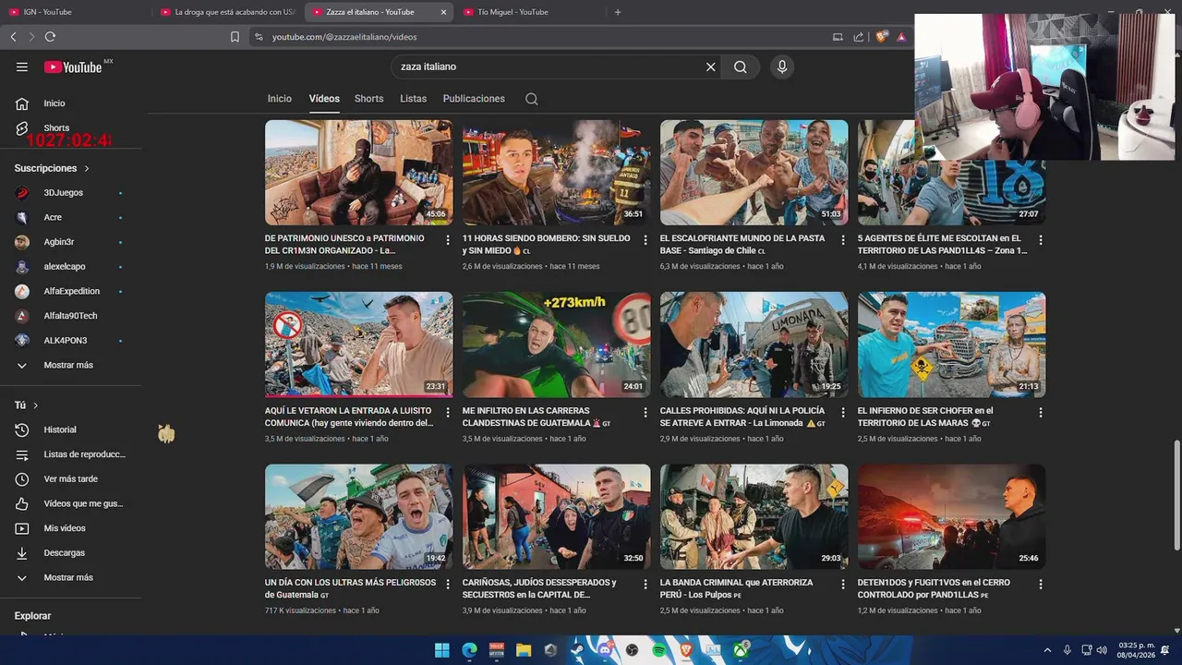Open site settings icon next to URL
Viewport: 1182px width, 665px height.
point(259,37)
